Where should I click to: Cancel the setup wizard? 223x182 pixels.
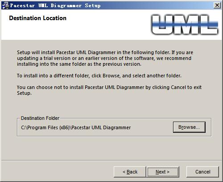click(x=202, y=172)
